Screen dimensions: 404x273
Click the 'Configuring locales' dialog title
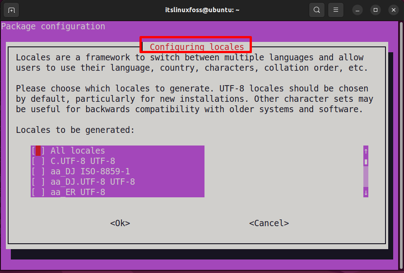[x=197, y=47]
